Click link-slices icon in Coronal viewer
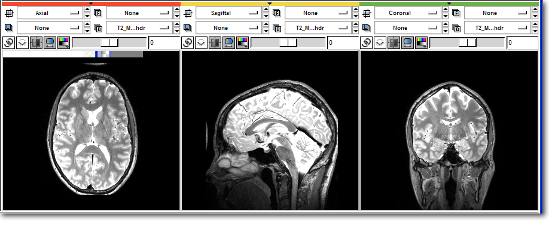 point(366,42)
